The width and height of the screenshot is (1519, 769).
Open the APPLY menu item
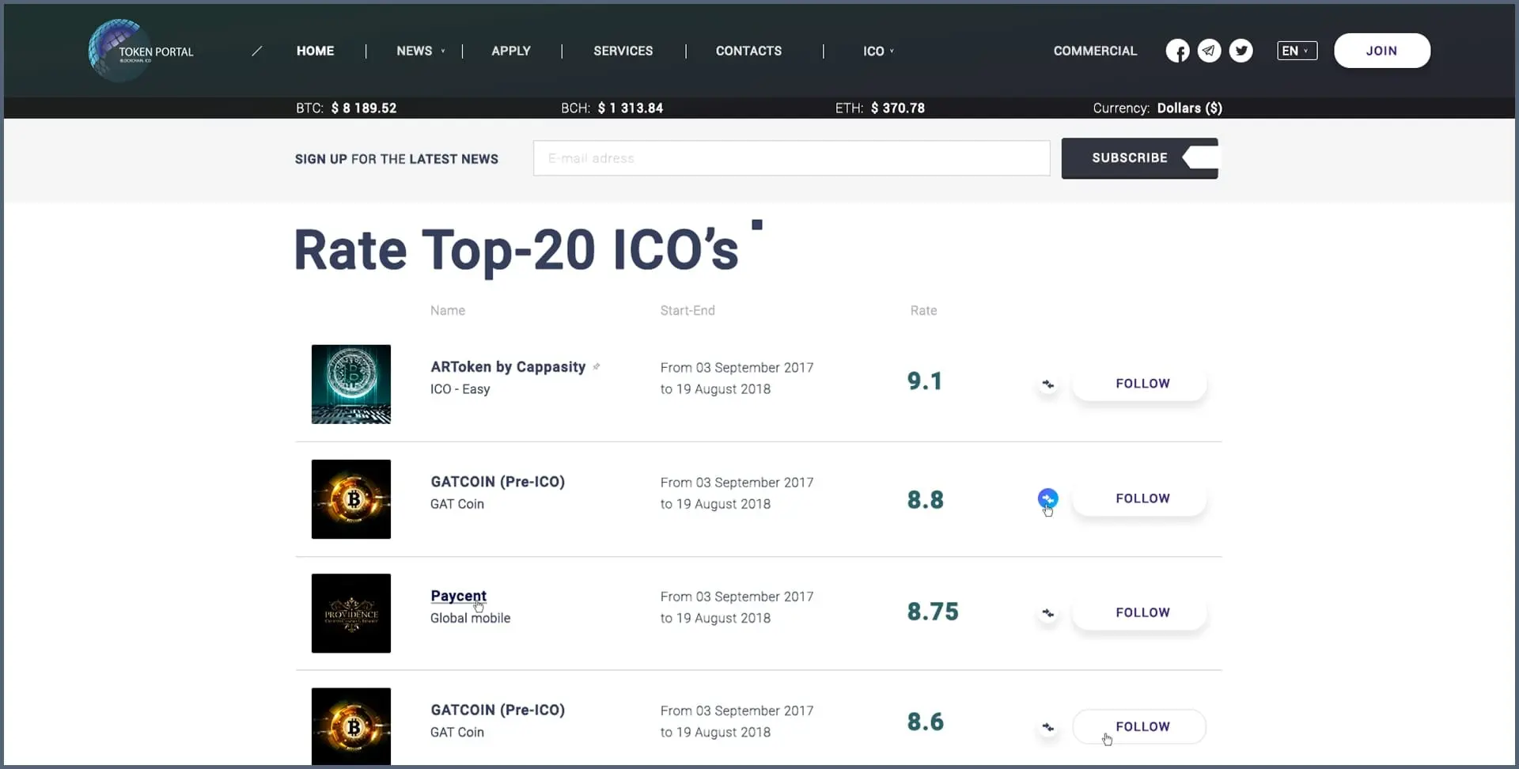511,51
